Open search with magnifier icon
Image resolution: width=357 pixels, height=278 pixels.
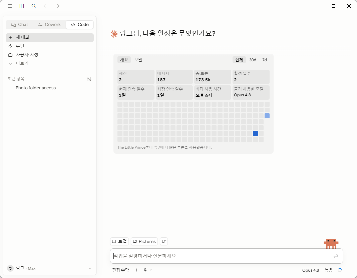34,6
